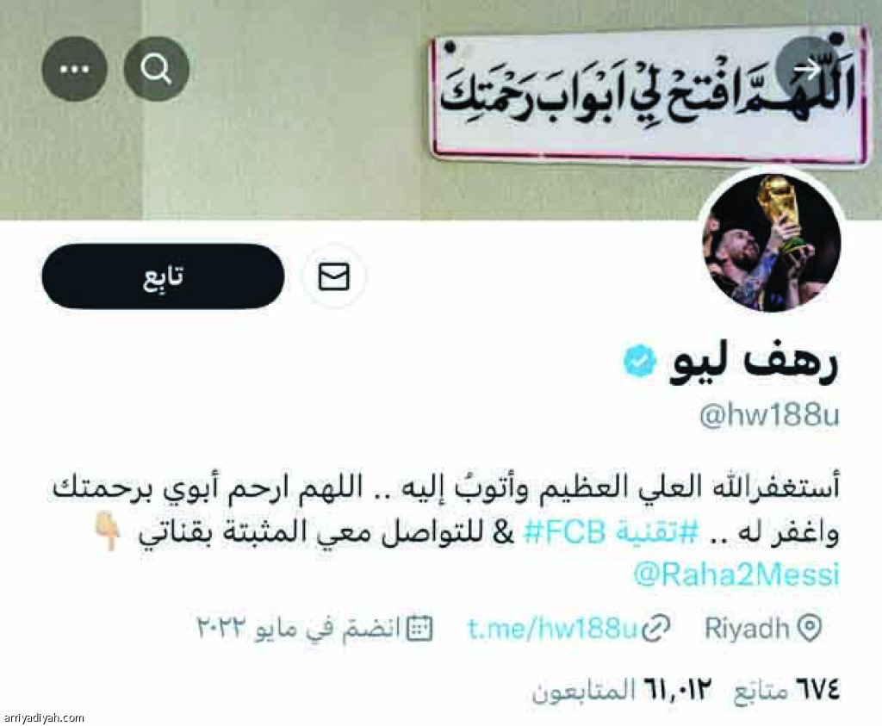Click the search magnifier icon
The height and width of the screenshot is (726, 882).
pyautogui.click(x=157, y=69)
